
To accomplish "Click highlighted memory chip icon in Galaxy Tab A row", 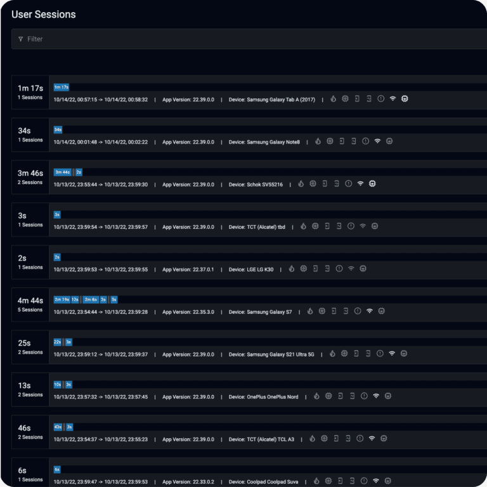I will 405,99.
